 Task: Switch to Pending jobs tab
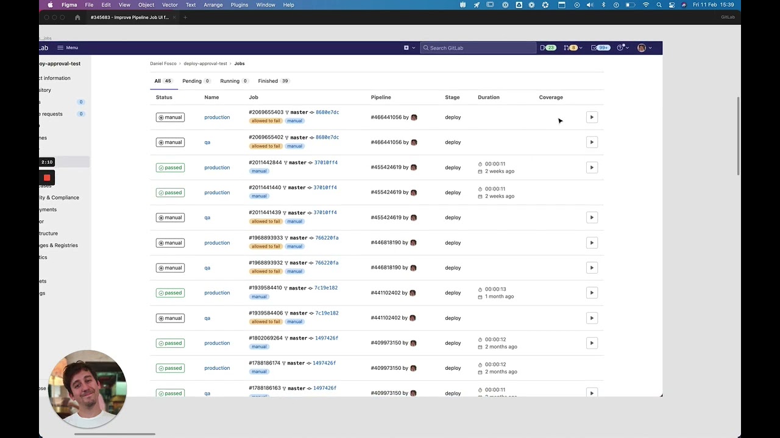196,81
